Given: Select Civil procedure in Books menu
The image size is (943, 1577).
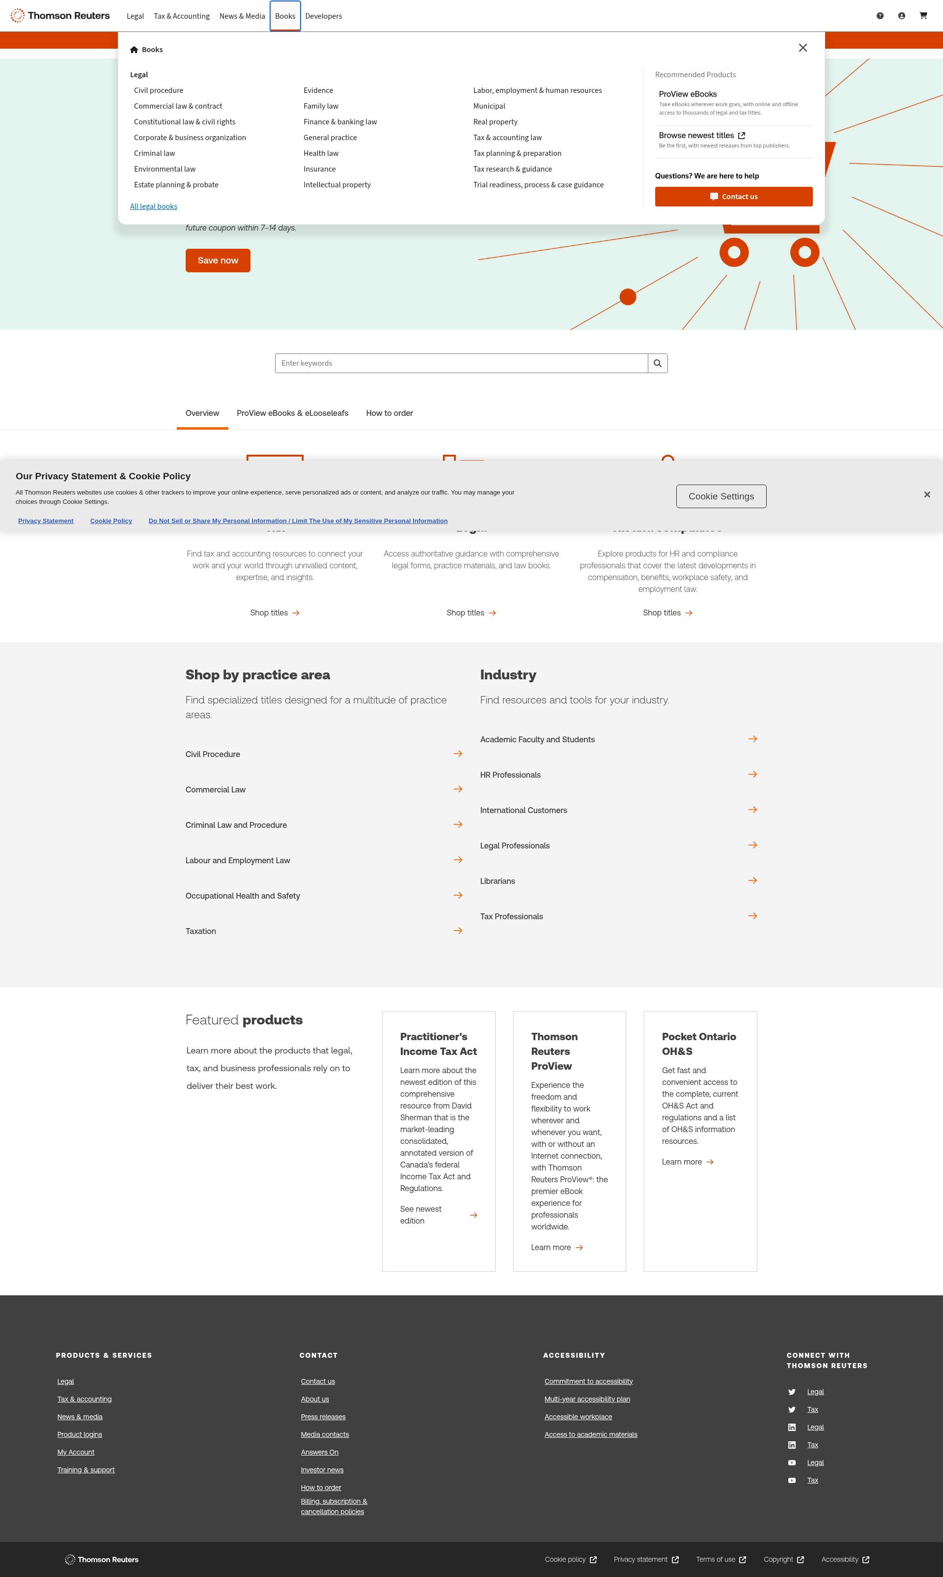Looking at the screenshot, I should 158,90.
